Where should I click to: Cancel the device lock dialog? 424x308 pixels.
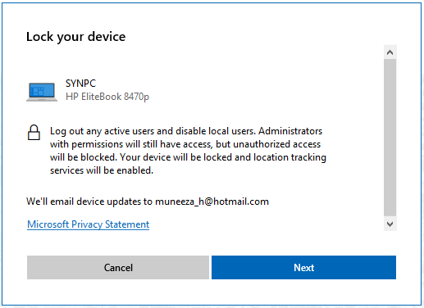118,267
